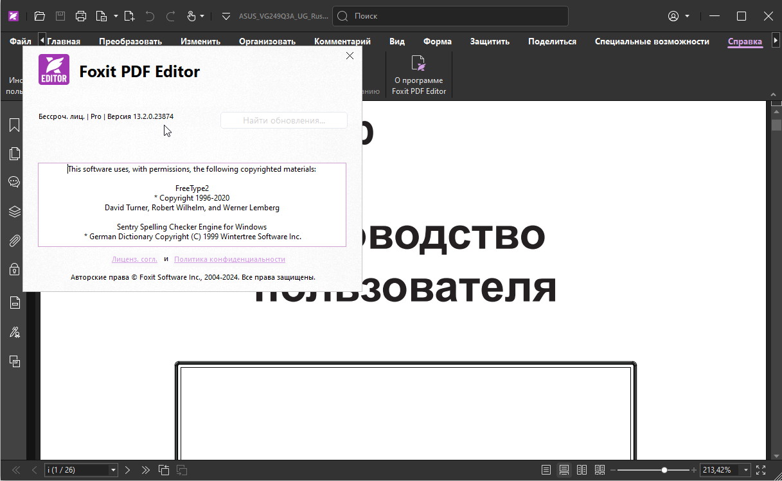Open the Digital Signatures pen panel
The width and height of the screenshot is (782, 481).
coord(14,332)
